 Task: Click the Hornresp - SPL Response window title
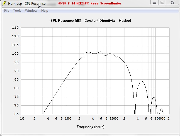tap(27, 4)
